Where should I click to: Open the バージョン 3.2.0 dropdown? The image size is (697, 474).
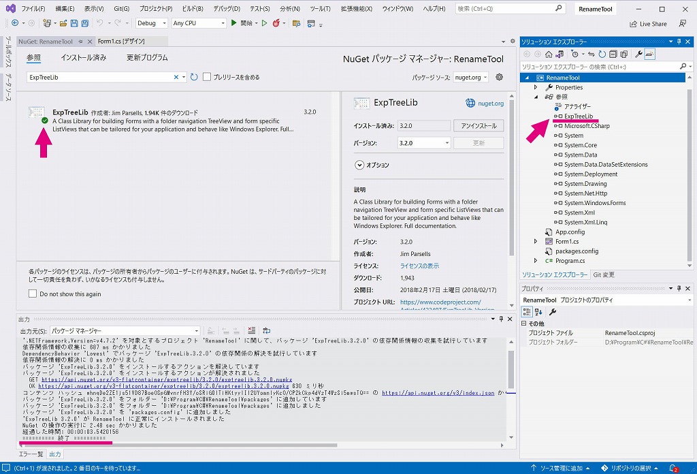click(x=424, y=143)
